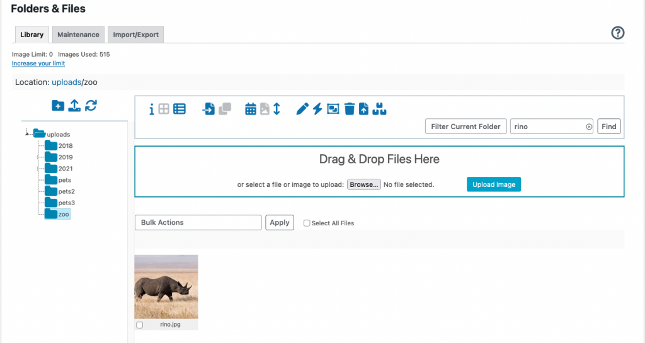Click the add new folder icon
The width and height of the screenshot is (645, 343).
pyautogui.click(x=58, y=106)
